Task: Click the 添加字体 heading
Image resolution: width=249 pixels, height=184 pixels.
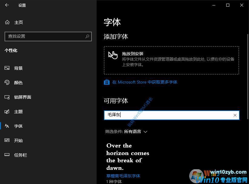Action: pyautogui.click(x=116, y=36)
